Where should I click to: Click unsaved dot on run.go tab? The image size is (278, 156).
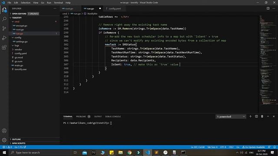100,9
